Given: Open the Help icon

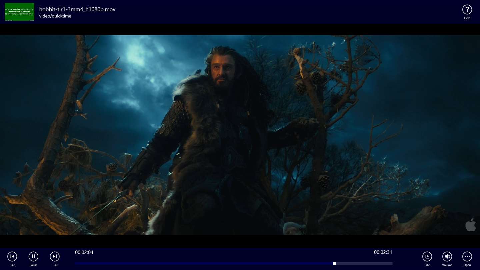Looking at the screenshot, I should coord(467,9).
